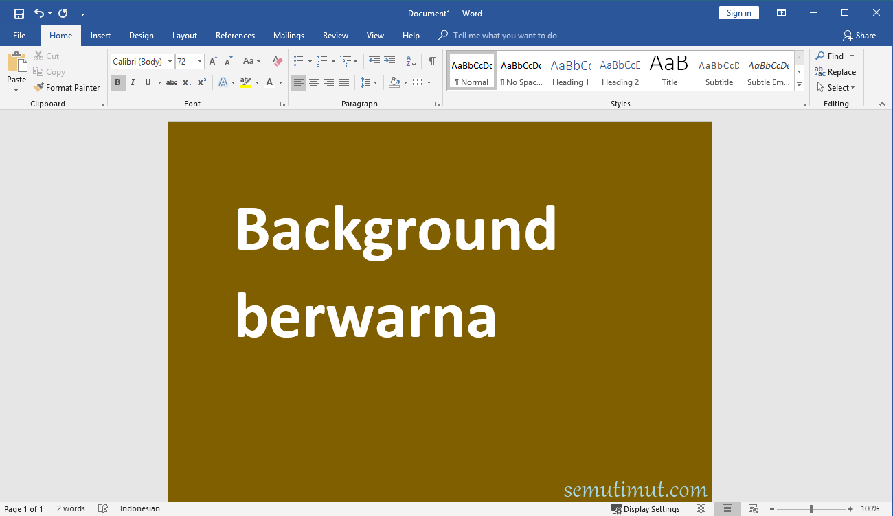893x516 pixels.
Task: Open the Layout ribbon tab
Action: pos(184,36)
